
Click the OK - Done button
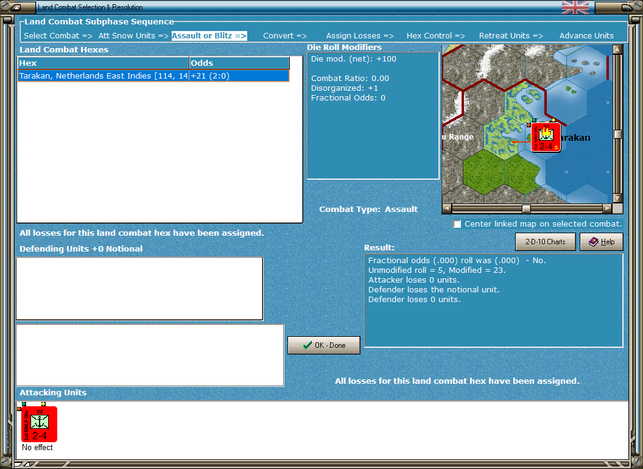tap(324, 345)
